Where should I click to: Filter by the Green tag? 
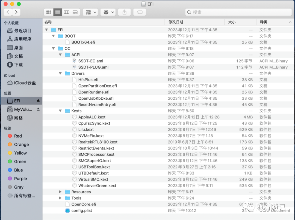(x=17, y=161)
